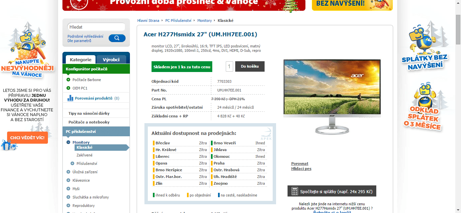Click the Hlídací pes link
Image resolution: width=461 pixels, height=213 pixels.
[x=301, y=169]
